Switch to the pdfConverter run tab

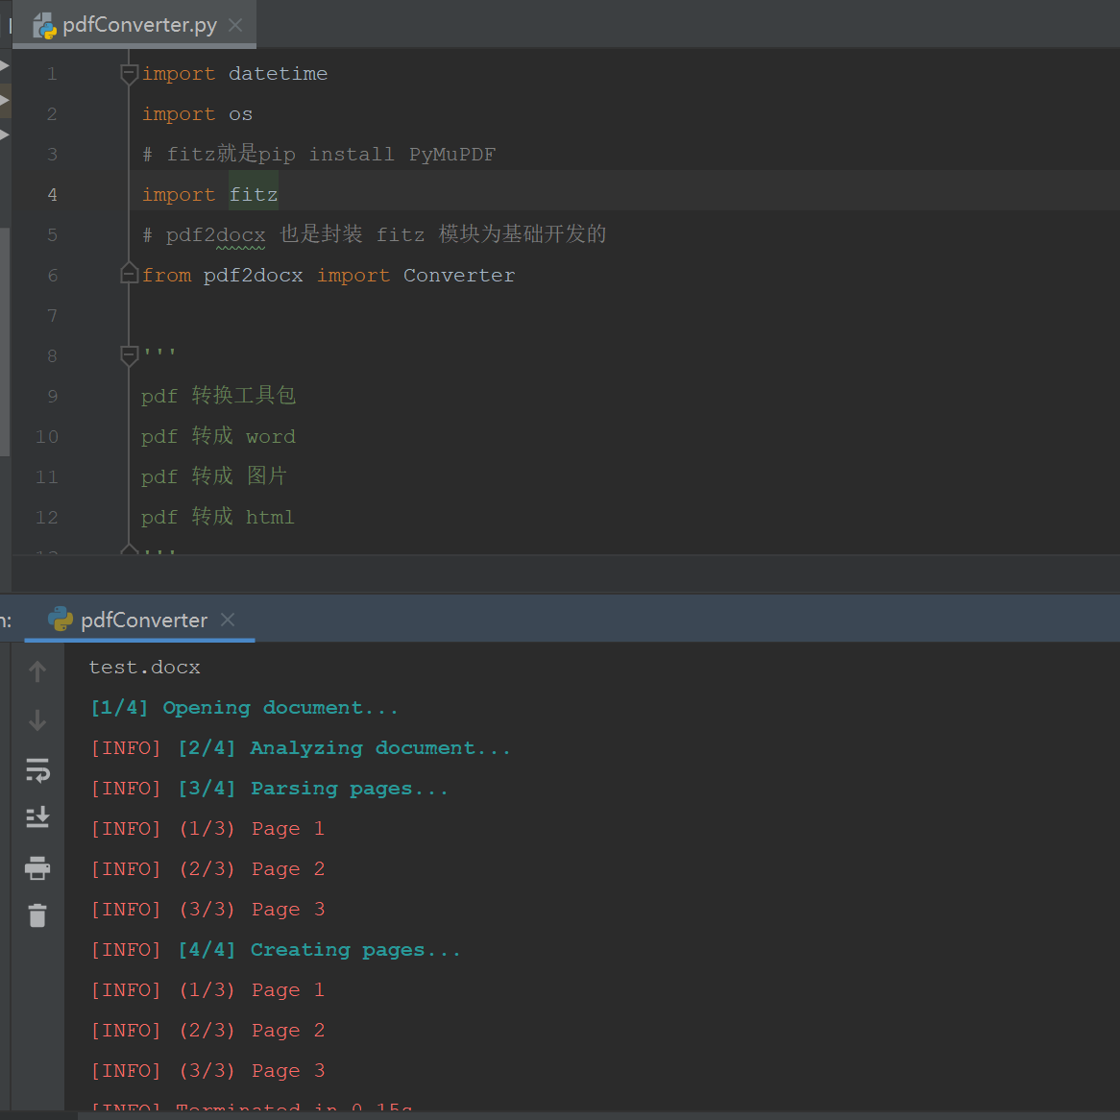[x=144, y=621]
